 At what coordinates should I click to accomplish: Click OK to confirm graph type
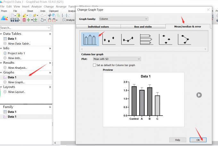[x=198, y=140]
